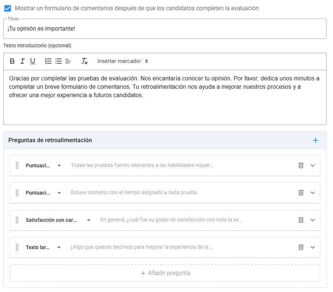The height and width of the screenshot is (292, 333).
Task: Click the blue plus icon in Preguntas de retroalimentación
Action: click(316, 140)
